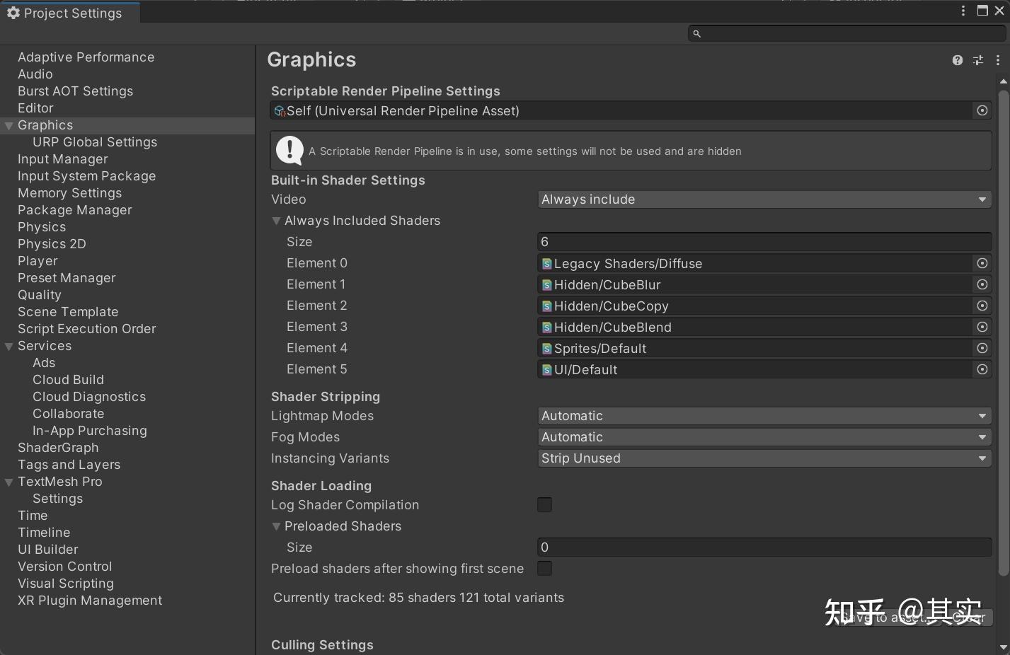This screenshot has height=655, width=1010.
Task: Click the object picker for the Render Pipeline Asset
Action: tap(982, 110)
